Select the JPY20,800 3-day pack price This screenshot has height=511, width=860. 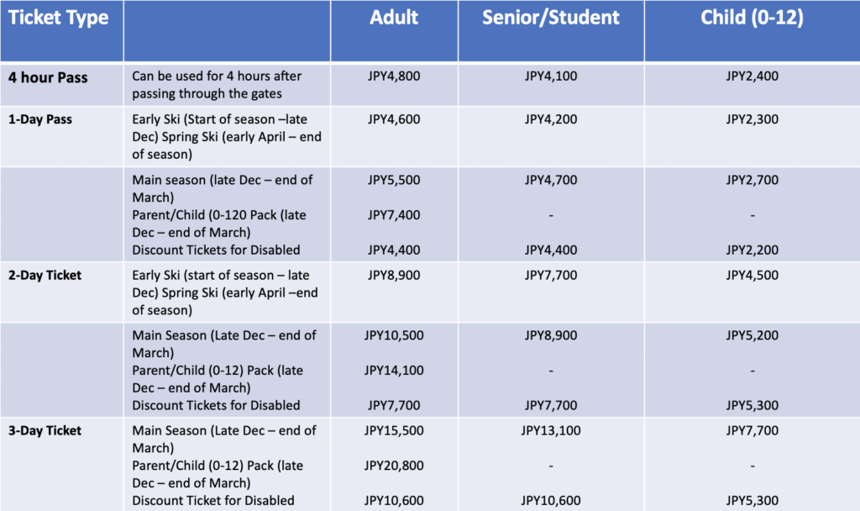pyautogui.click(x=394, y=466)
